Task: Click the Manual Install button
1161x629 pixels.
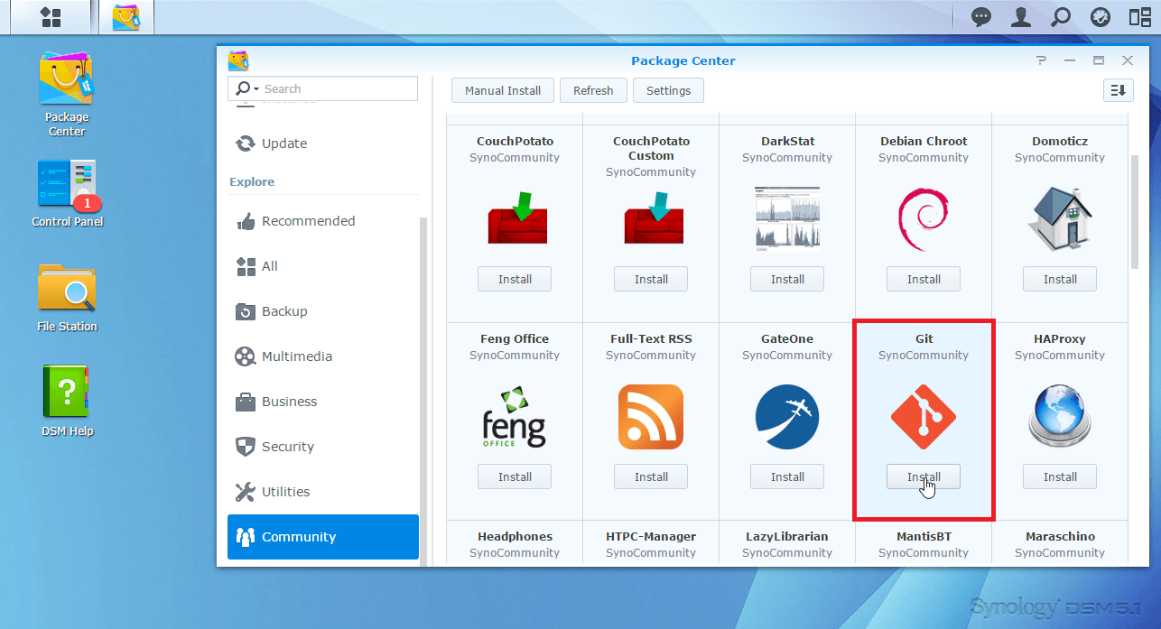Action: [503, 90]
